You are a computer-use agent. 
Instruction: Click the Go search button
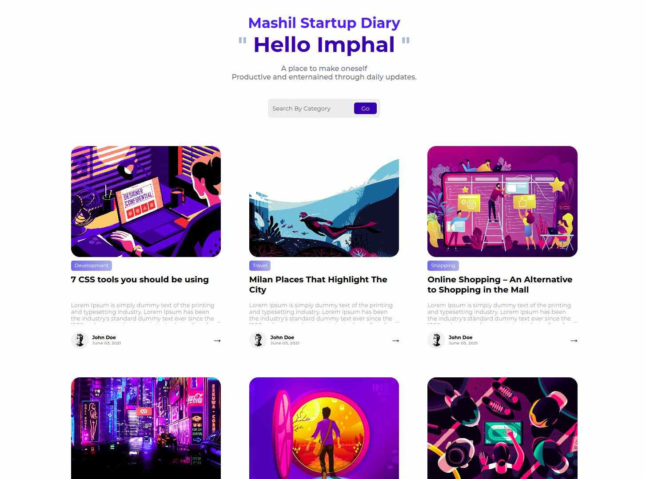coord(365,108)
